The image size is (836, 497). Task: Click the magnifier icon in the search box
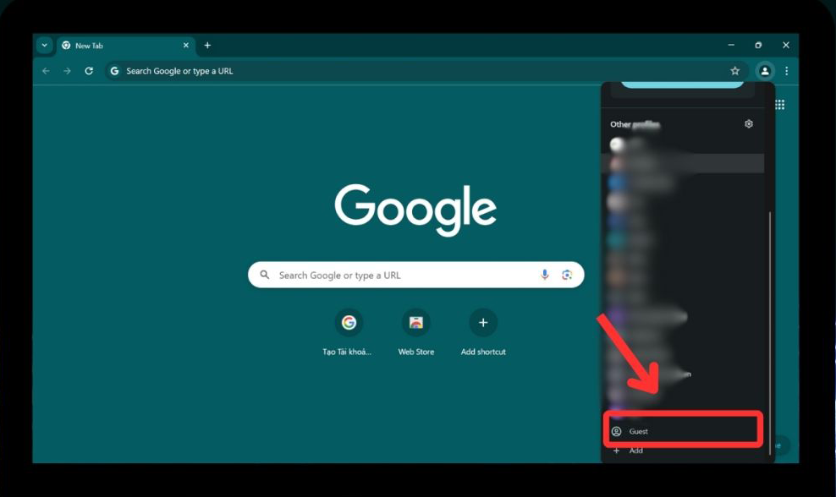coord(265,275)
